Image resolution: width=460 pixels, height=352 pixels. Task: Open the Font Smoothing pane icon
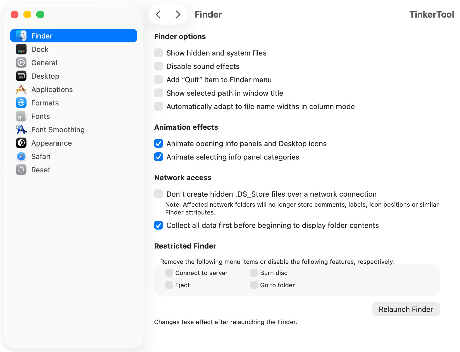point(21,129)
